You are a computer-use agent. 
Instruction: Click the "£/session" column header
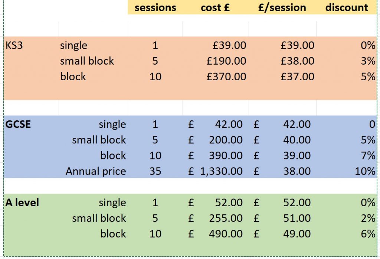(x=282, y=7)
